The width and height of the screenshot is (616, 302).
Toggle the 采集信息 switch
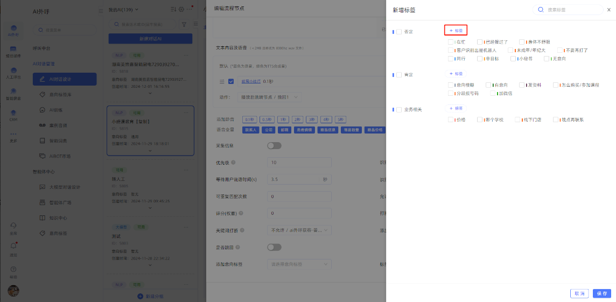(x=274, y=145)
